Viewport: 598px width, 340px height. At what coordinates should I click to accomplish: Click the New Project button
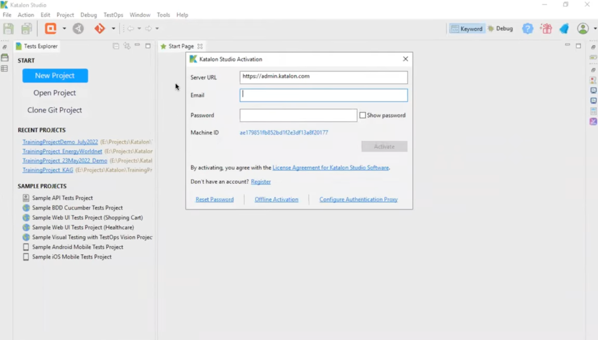55,75
